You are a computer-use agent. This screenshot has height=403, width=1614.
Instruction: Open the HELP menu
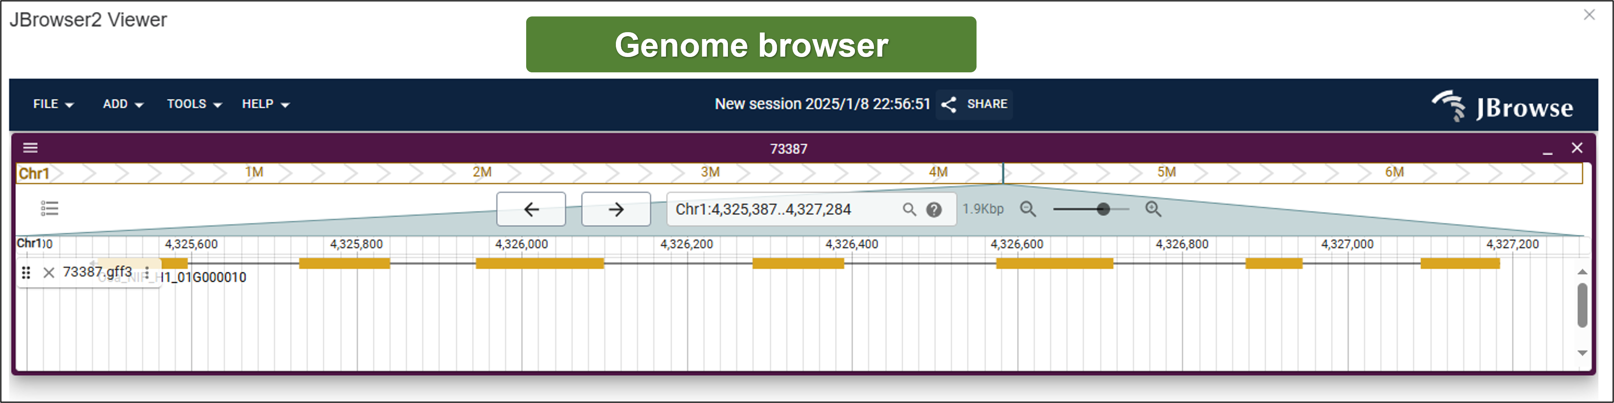266,104
